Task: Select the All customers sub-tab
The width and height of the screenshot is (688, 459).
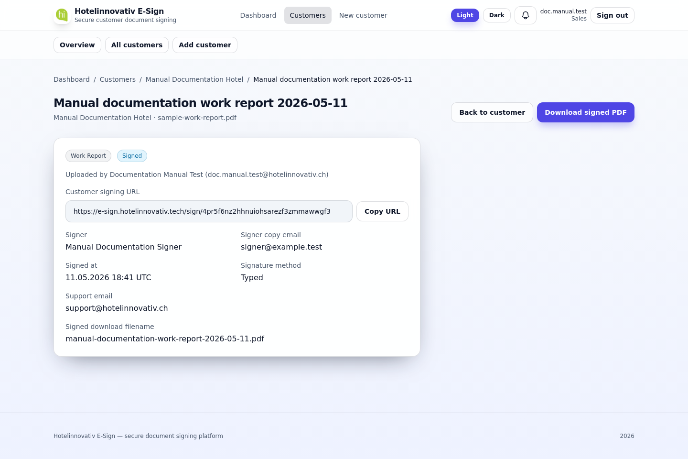Action: (137, 45)
